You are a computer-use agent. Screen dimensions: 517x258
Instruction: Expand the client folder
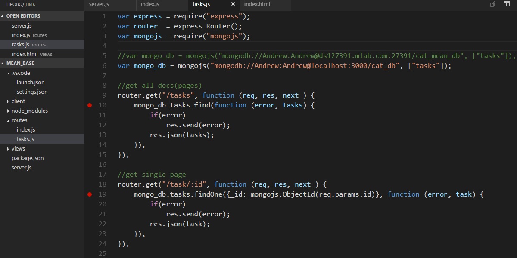pos(17,101)
